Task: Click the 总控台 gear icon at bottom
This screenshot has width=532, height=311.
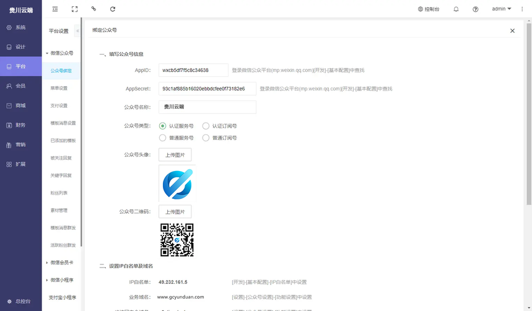Action: [x=9, y=302]
